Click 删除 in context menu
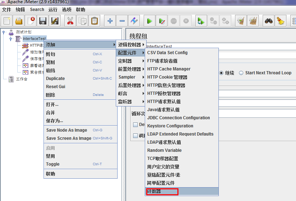The image size is (296, 201). pos(80,95)
